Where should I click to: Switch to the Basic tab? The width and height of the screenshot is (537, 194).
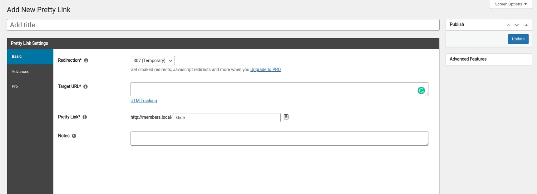point(30,57)
